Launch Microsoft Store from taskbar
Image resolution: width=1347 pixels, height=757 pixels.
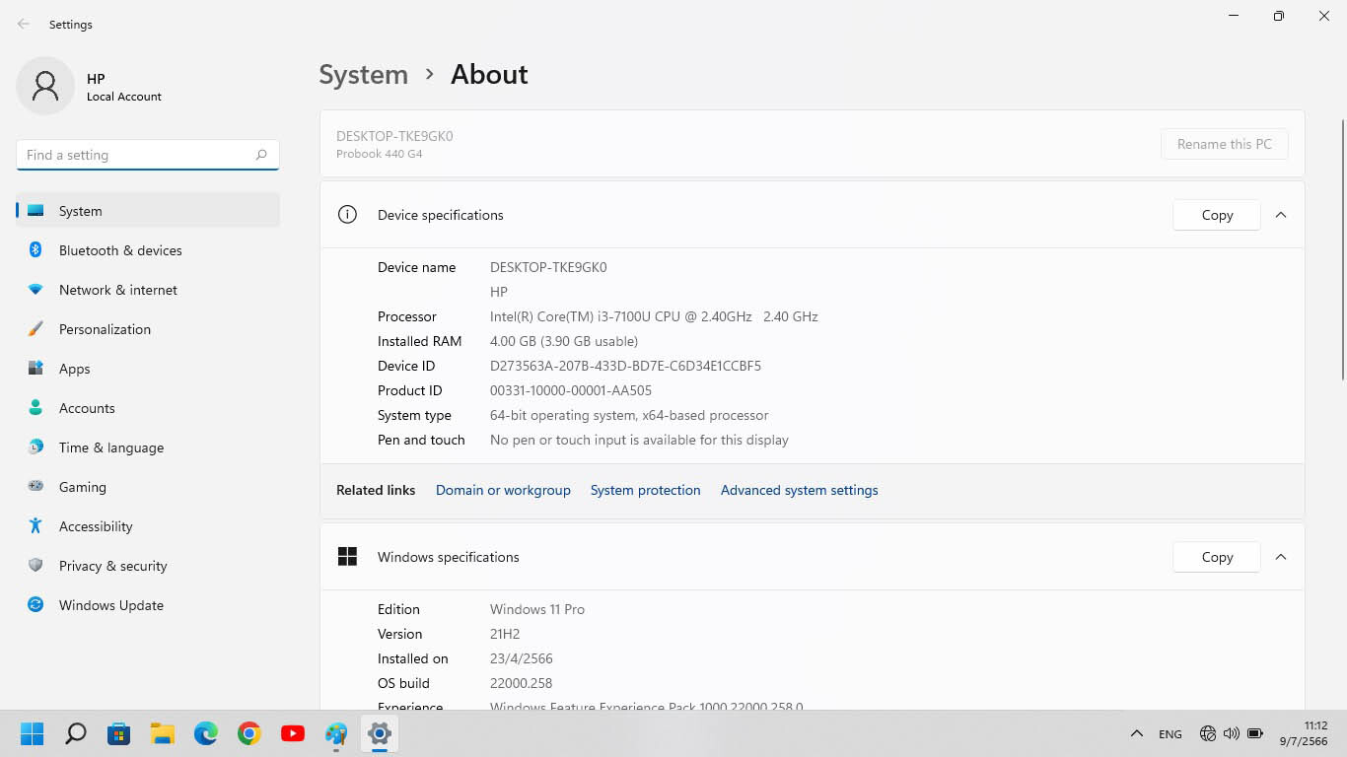119,733
